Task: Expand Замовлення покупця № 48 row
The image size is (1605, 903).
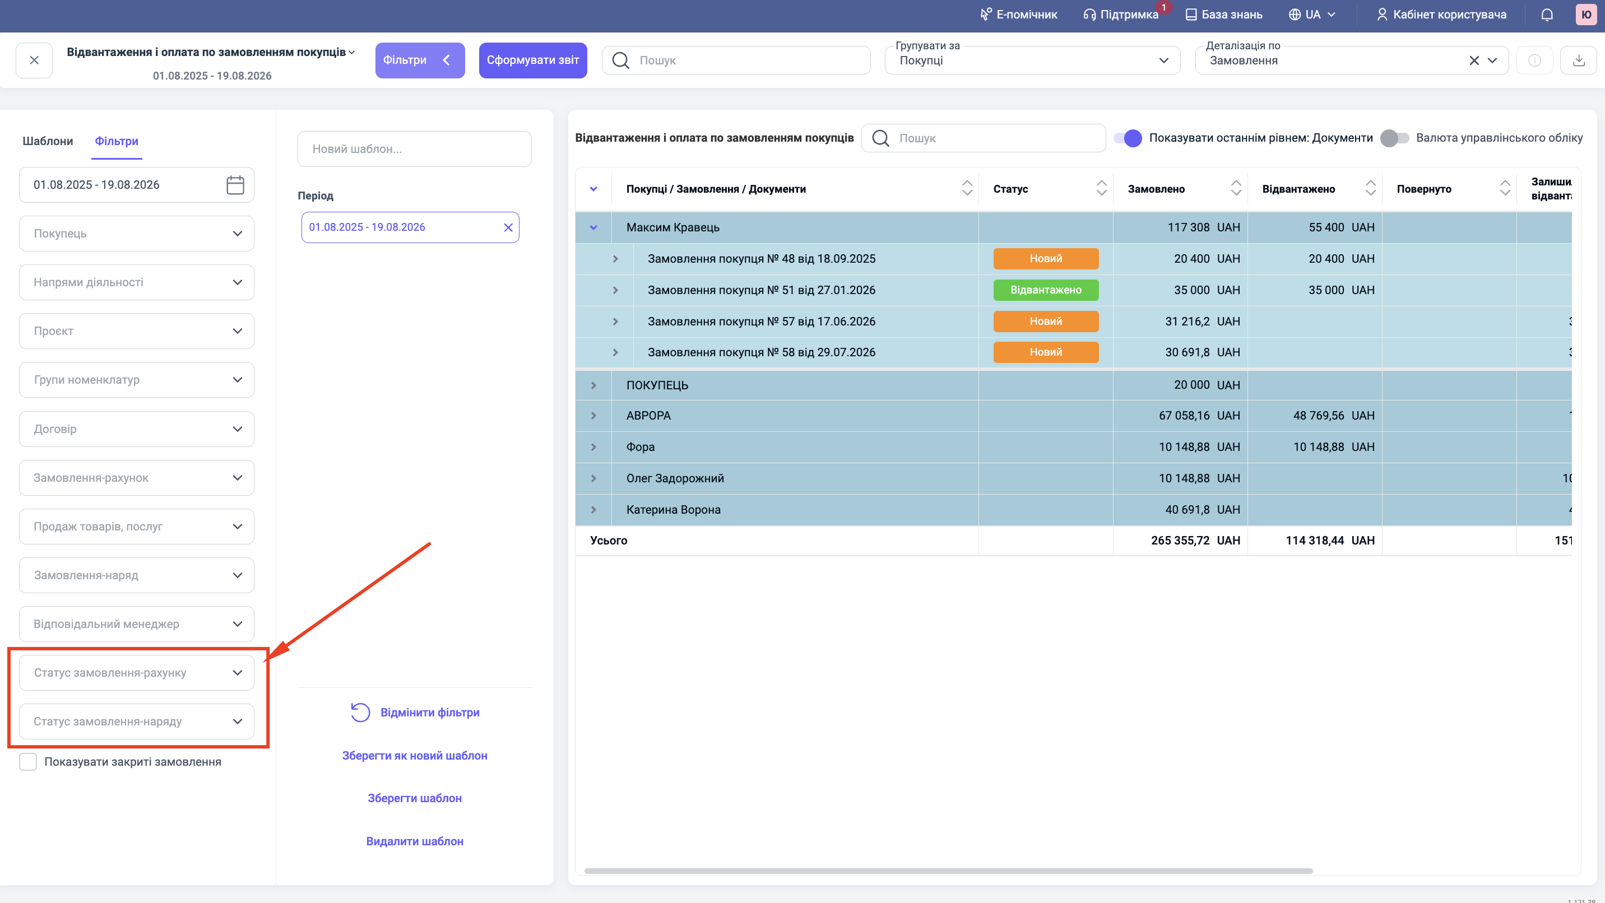Action: tap(615, 258)
